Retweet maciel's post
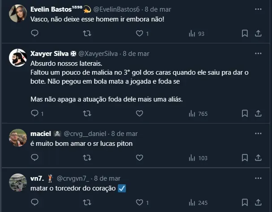 (x=87, y=157)
